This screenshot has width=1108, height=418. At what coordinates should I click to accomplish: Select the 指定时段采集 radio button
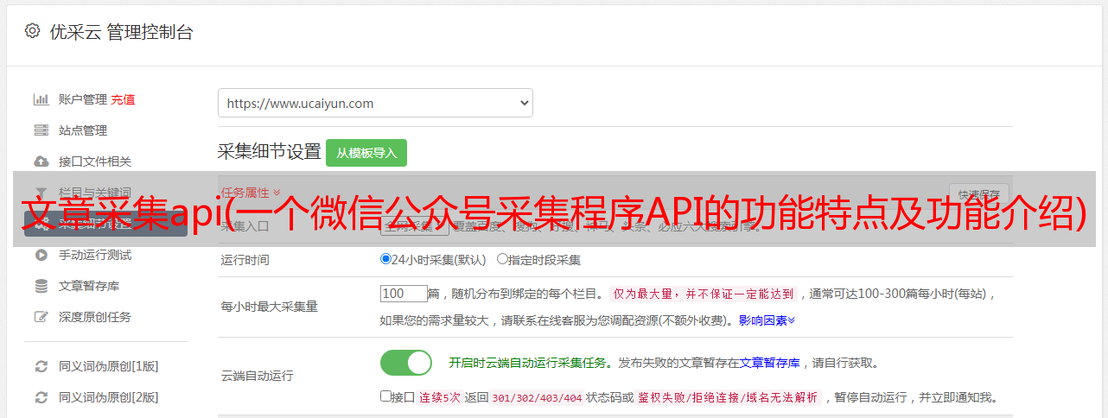click(502, 259)
